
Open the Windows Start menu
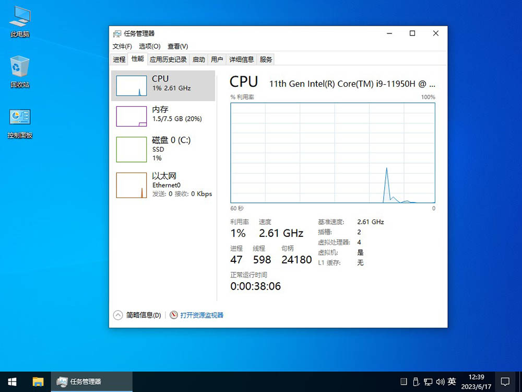click(13, 382)
